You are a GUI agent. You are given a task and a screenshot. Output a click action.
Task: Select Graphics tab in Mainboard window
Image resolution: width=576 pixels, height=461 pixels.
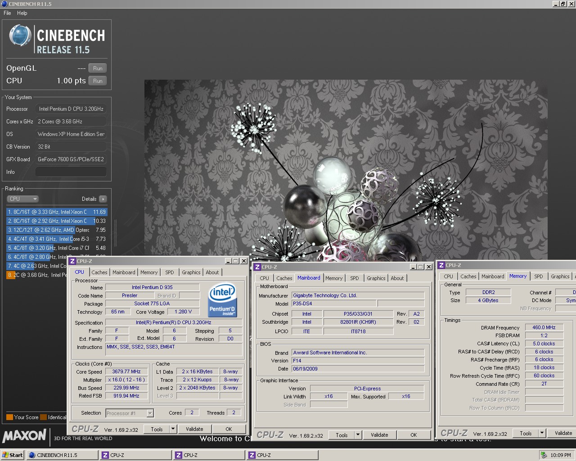click(x=376, y=278)
